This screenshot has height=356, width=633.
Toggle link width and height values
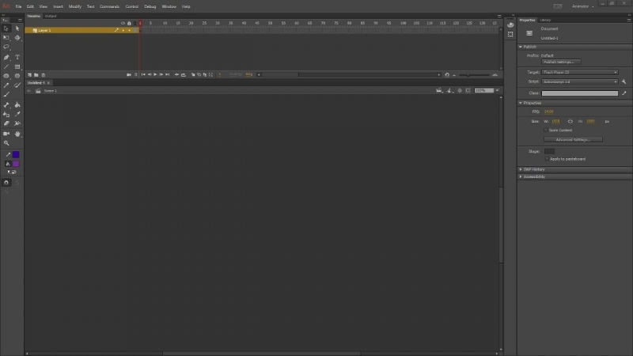point(570,122)
